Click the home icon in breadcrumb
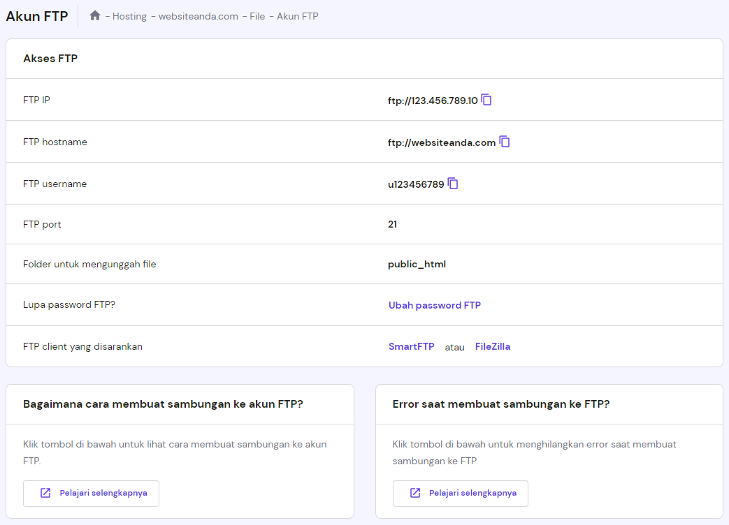The image size is (729, 525). [95, 15]
